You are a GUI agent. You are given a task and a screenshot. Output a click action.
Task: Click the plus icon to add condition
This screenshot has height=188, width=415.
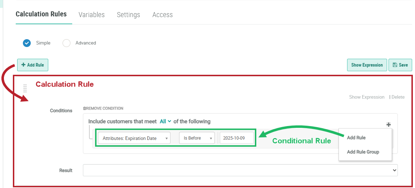click(x=389, y=125)
